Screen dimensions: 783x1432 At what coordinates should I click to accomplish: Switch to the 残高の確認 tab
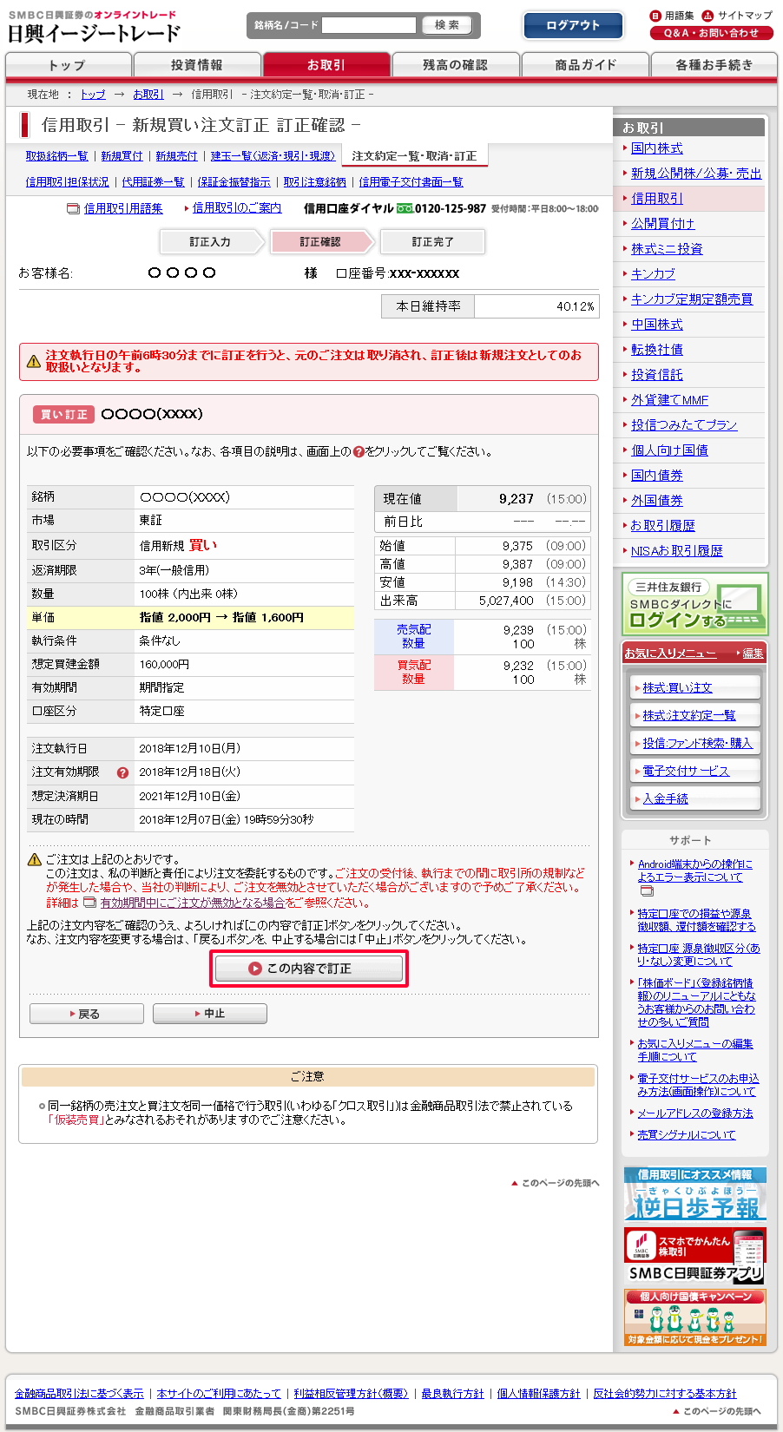point(456,65)
